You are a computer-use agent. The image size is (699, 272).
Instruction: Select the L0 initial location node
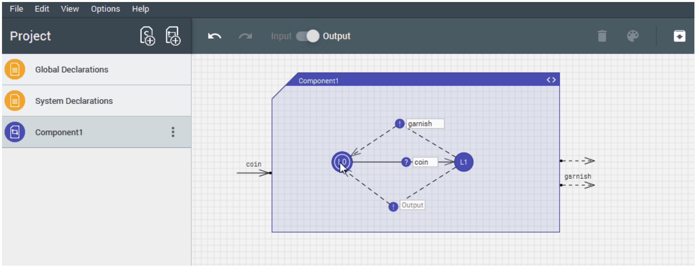click(x=342, y=162)
